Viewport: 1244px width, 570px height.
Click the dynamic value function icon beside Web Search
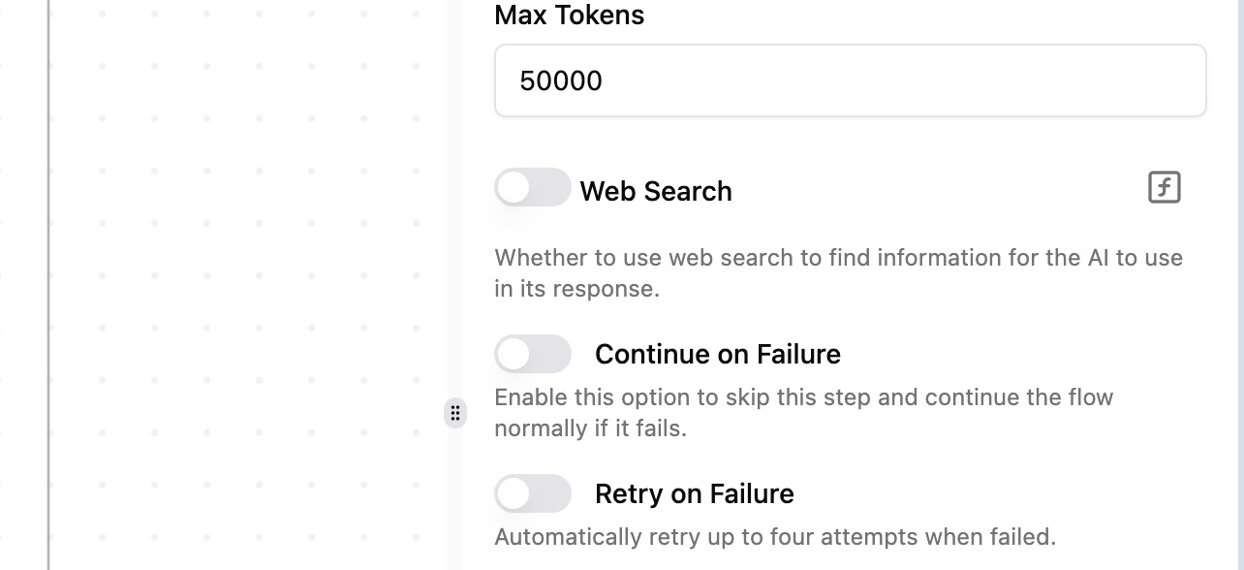click(x=1164, y=187)
